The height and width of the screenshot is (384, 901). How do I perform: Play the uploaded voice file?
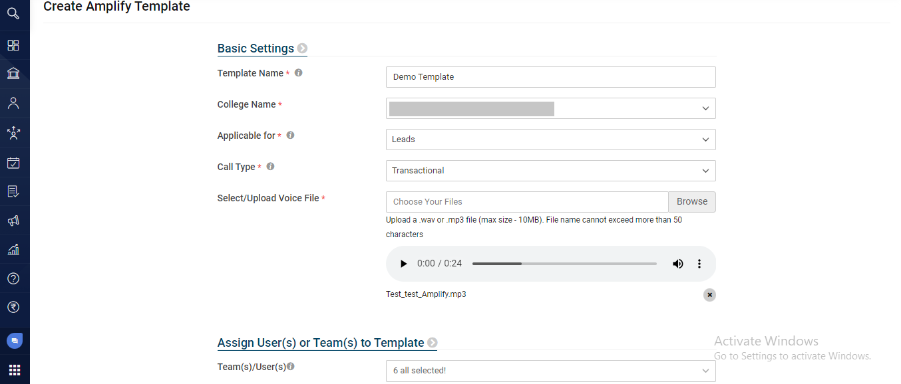pos(403,264)
